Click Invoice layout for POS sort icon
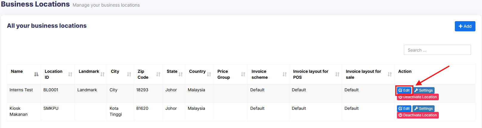482x128 pixels. click(337, 74)
